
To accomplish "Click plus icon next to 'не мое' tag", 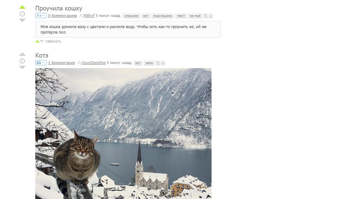I will click(x=211, y=16).
